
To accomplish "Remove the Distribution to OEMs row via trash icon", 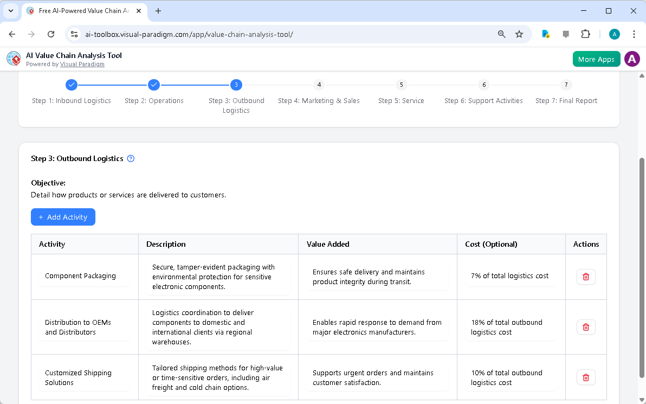I will point(586,327).
